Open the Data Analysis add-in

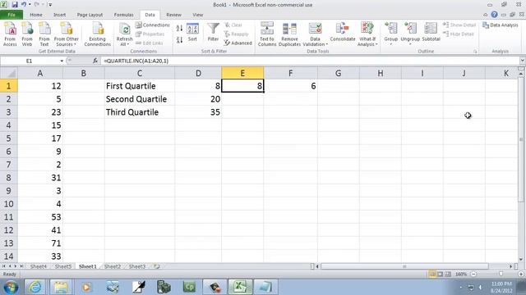coord(501,25)
